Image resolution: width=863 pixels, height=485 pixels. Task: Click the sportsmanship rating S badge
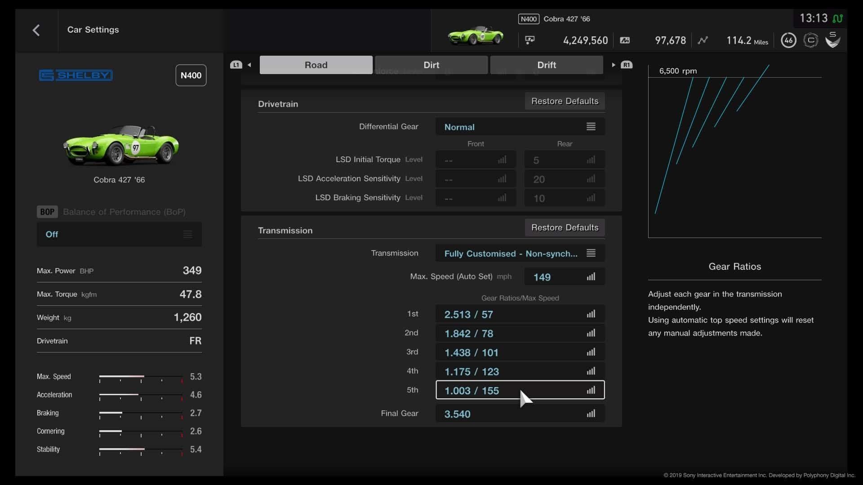tap(833, 40)
